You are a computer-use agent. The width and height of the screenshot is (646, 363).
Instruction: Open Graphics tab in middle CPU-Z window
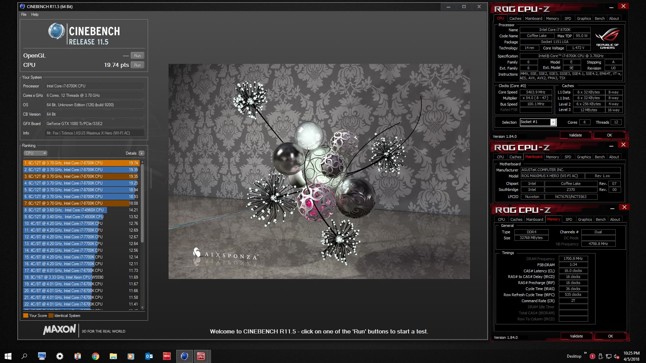point(584,157)
